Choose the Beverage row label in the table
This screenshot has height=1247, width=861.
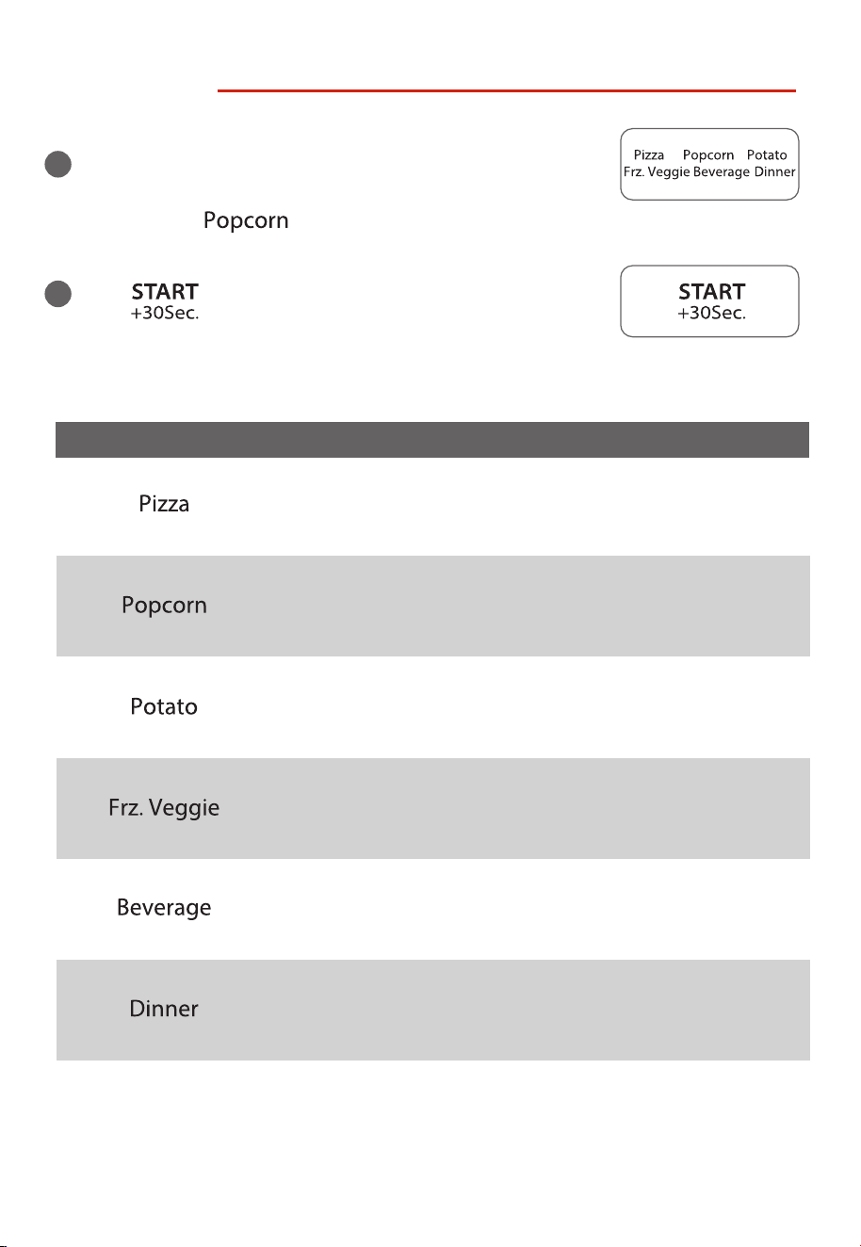tap(164, 908)
